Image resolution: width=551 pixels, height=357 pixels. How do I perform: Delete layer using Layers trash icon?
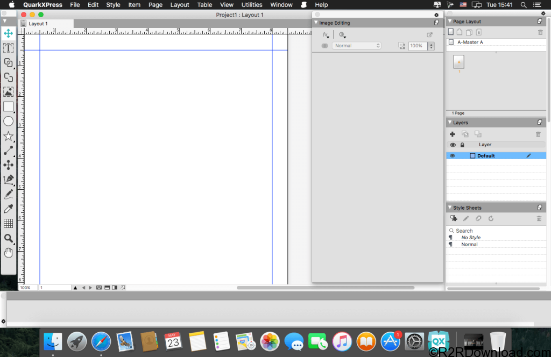pyautogui.click(x=538, y=134)
